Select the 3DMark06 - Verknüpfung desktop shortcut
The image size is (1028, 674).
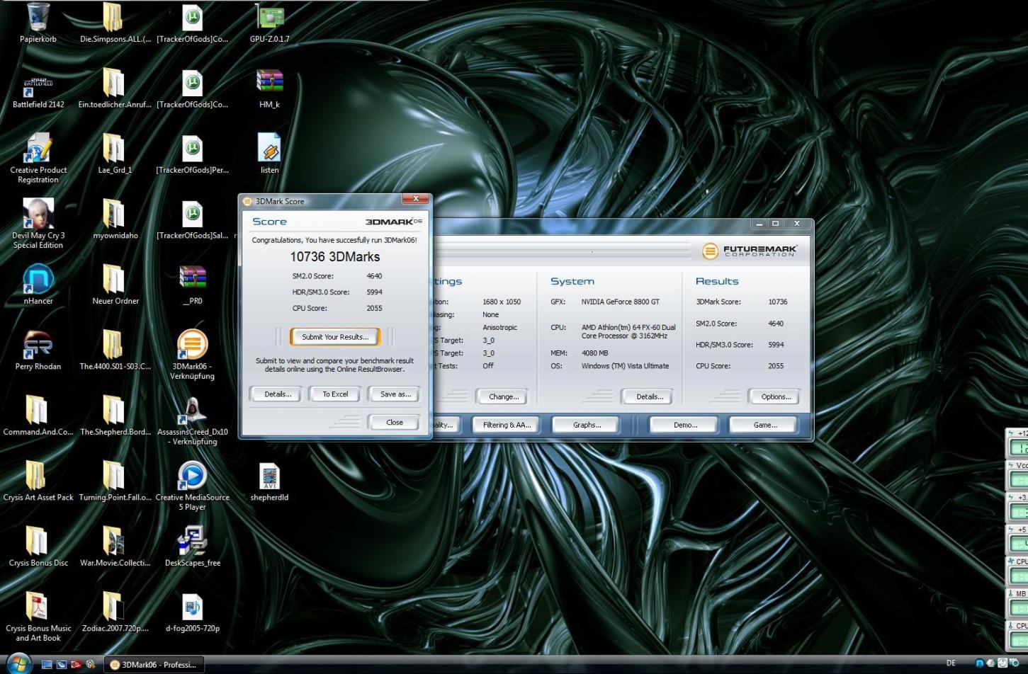tap(192, 355)
